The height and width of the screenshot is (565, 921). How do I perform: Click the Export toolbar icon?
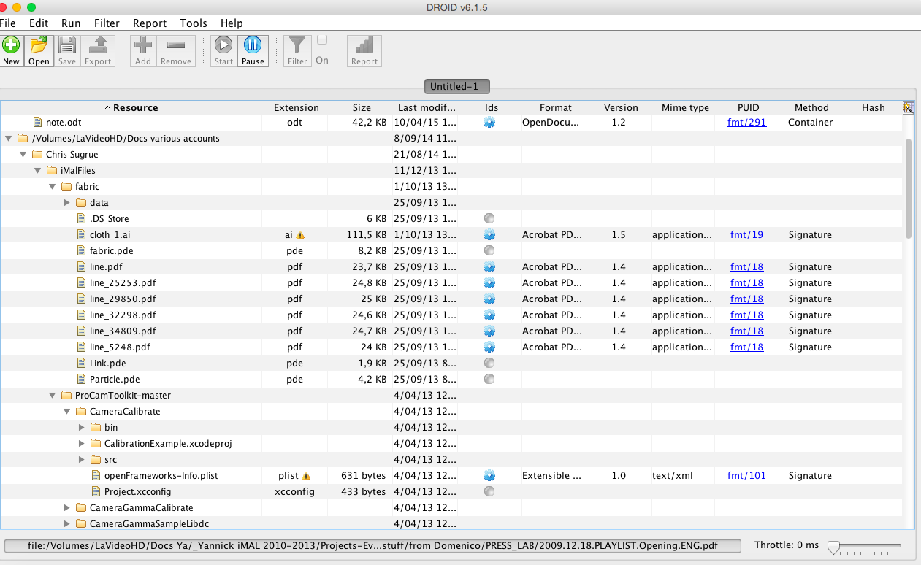[98, 46]
